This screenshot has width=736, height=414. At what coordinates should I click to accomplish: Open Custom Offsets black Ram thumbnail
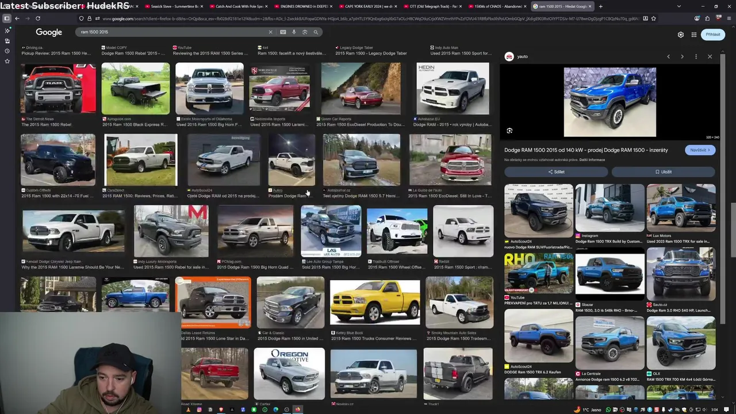click(x=58, y=160)
